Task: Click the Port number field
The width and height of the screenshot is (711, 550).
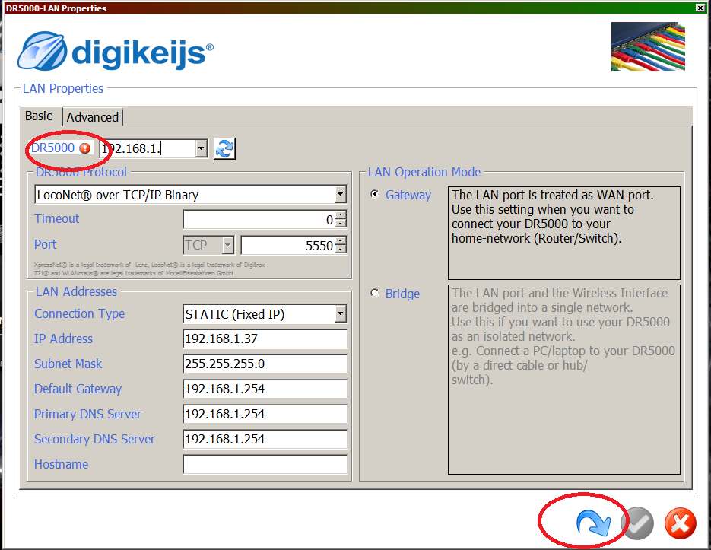Action: (288, 245)
